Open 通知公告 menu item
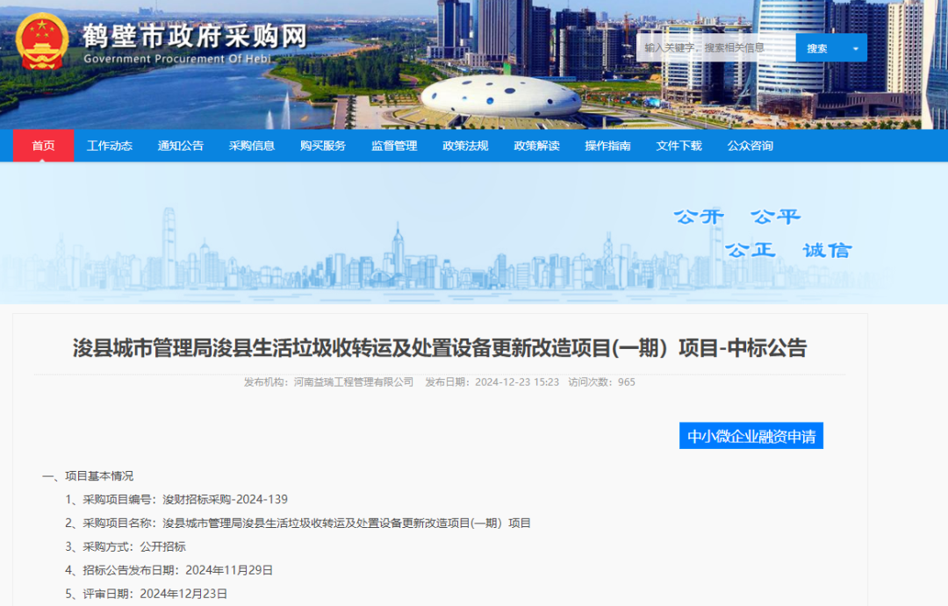 (181, 146)
